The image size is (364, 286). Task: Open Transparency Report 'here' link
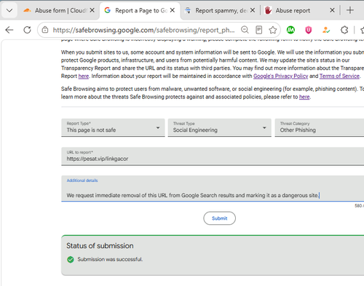(84, 76)
